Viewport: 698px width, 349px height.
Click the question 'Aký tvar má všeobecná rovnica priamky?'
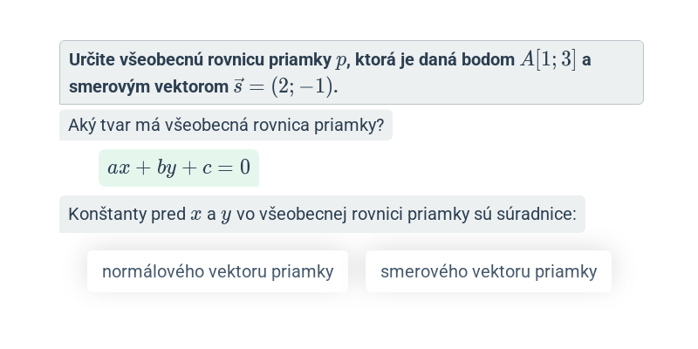click(x=226, y=125)
